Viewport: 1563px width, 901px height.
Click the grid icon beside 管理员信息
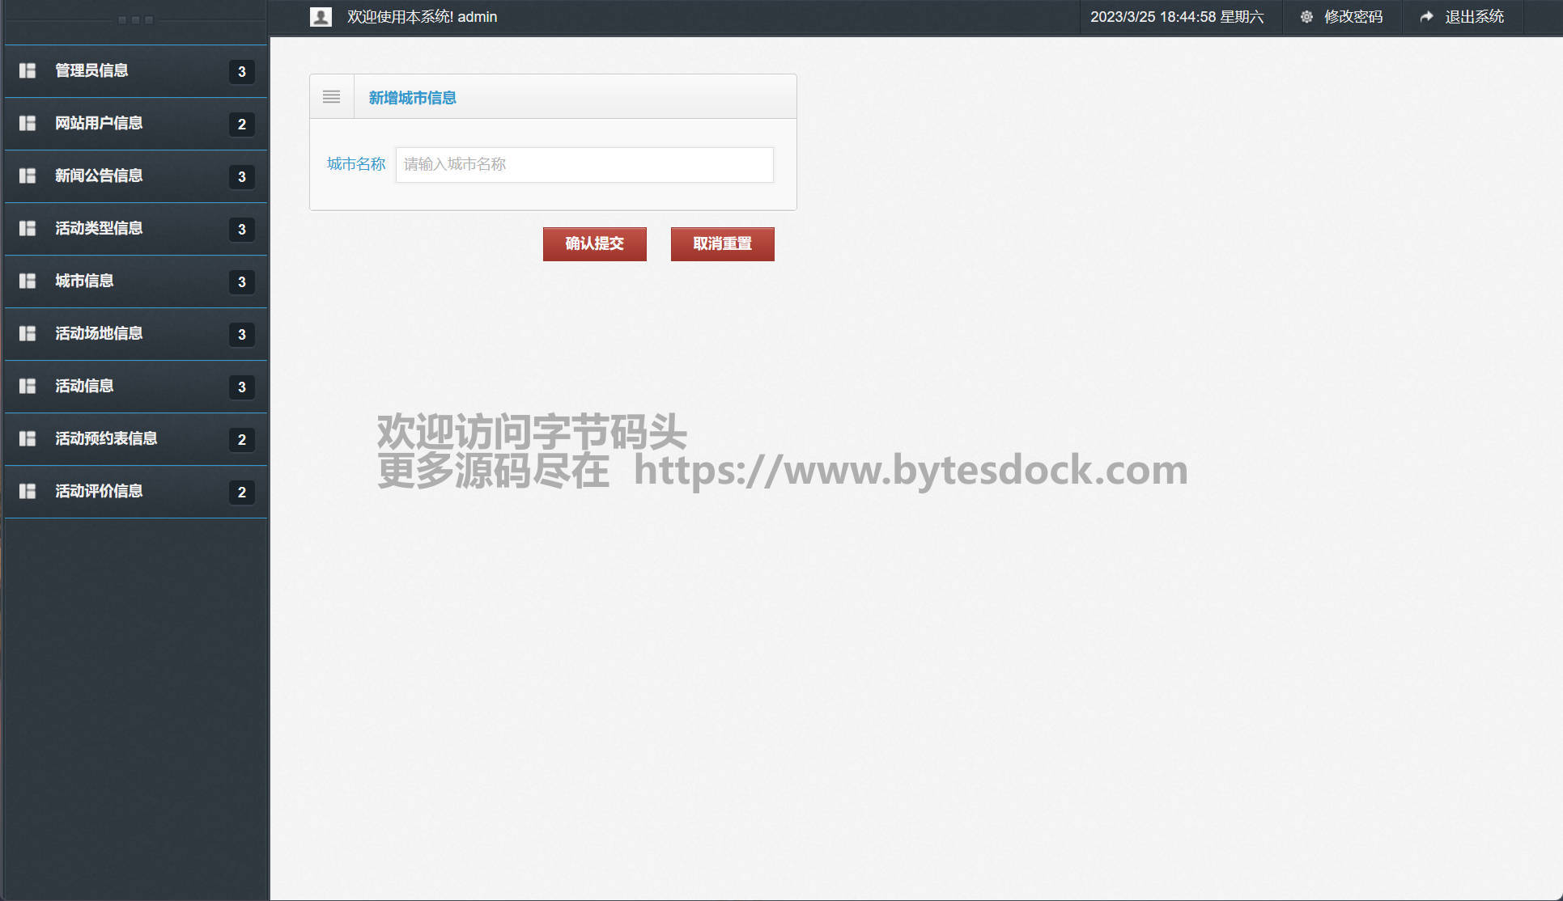pos(28,70)
